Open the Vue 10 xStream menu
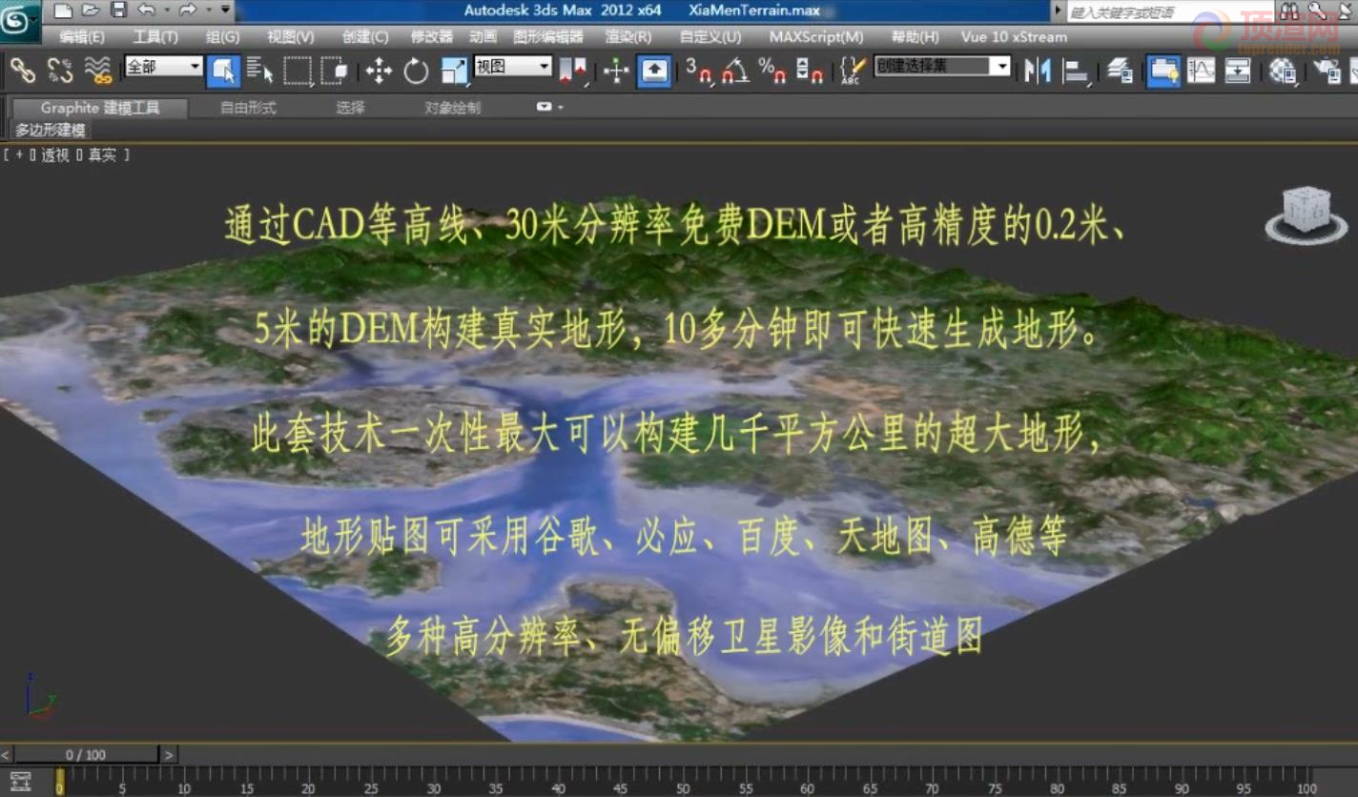The width and height of the screenshot is (1358, 797). [x=1014, y=37]
